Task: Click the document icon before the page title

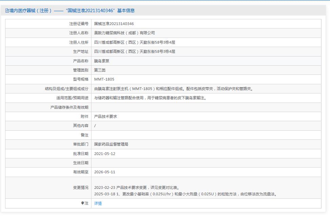Action: 7,10
